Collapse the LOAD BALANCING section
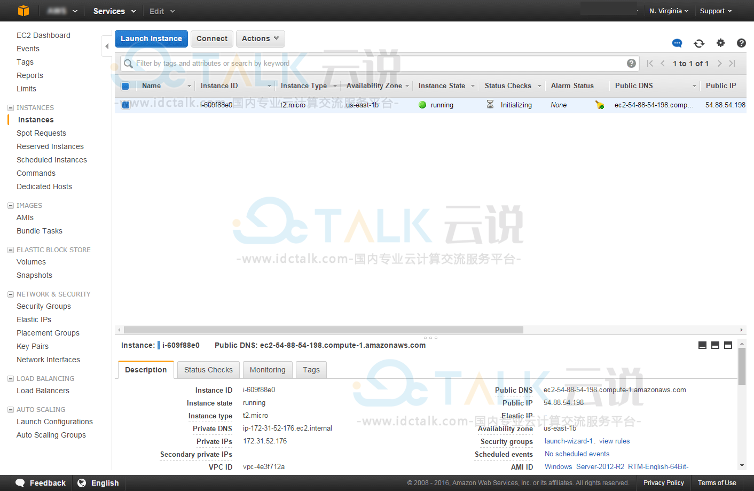Screen dimensions: 754x491 click(x=11, y=379)
